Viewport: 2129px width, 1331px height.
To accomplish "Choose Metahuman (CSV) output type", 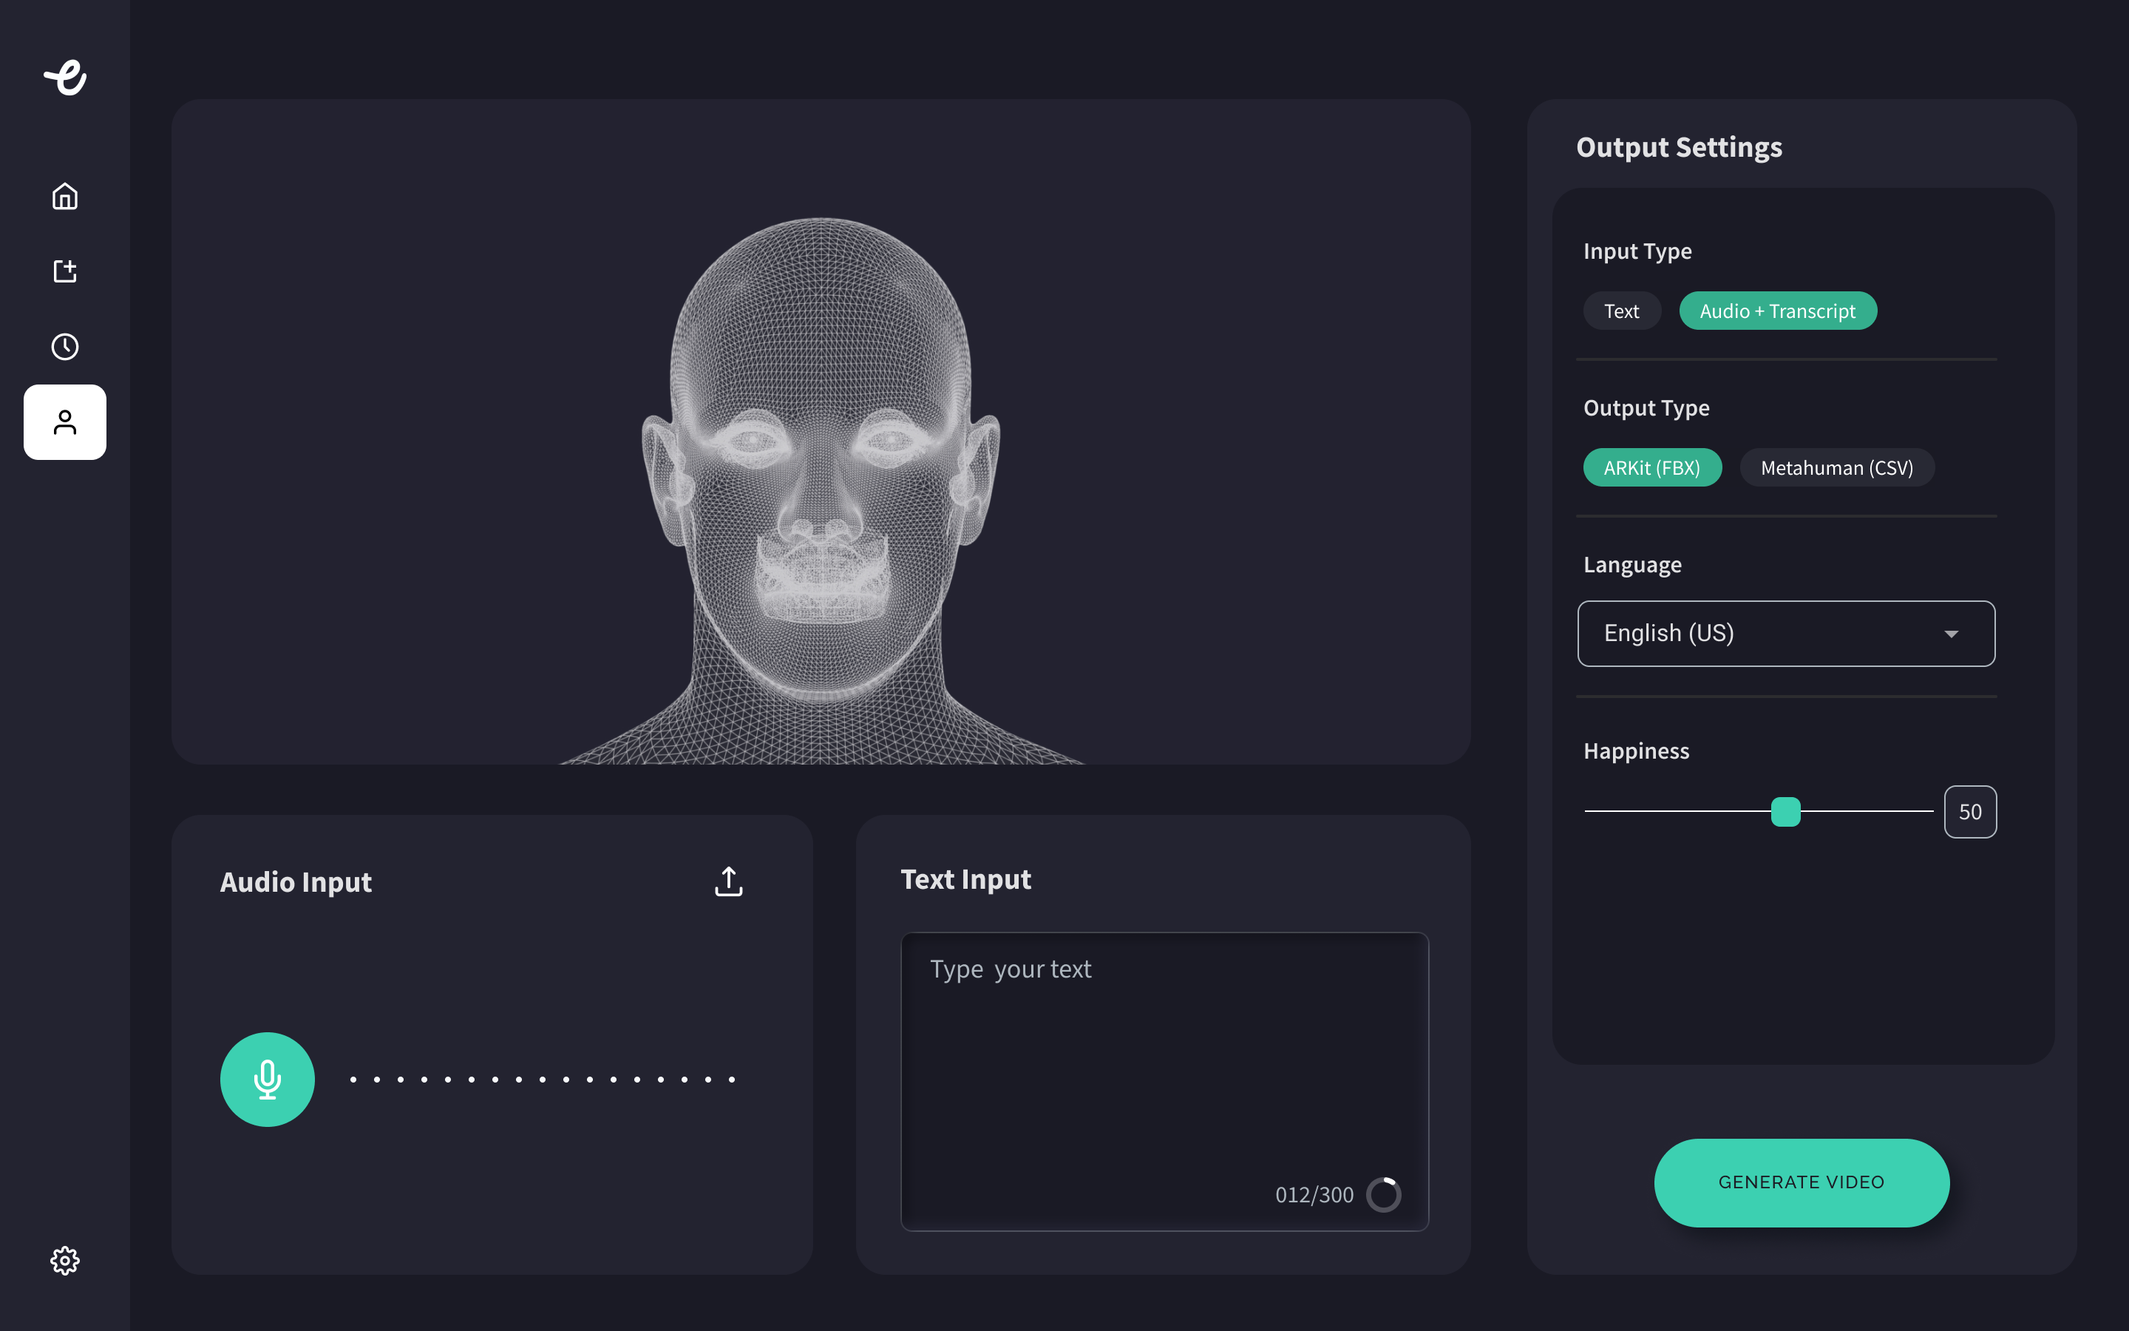I will [x=1837, y=467].
